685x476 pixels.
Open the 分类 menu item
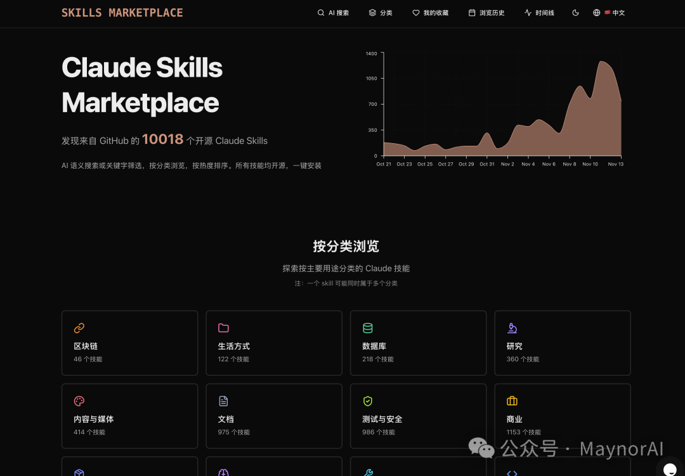tap(381, 13)
